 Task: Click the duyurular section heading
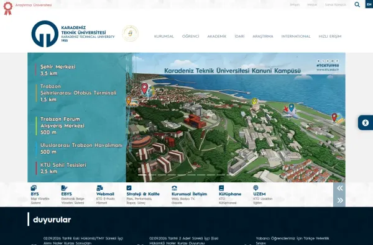click(52, 220)
